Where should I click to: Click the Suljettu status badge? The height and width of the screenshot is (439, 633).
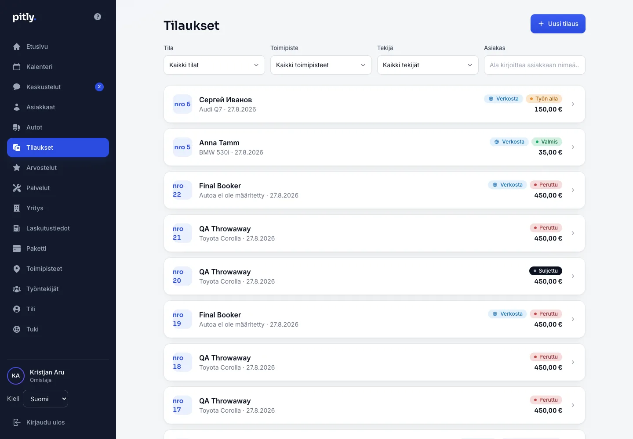point(546,271)
